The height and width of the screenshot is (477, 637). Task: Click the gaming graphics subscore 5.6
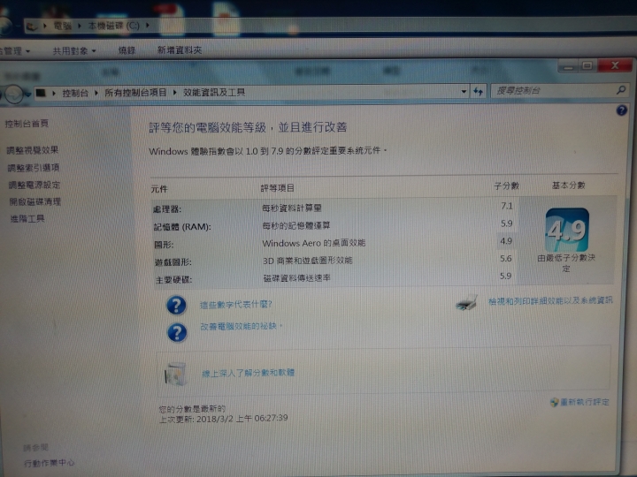(x=506, y=258)
